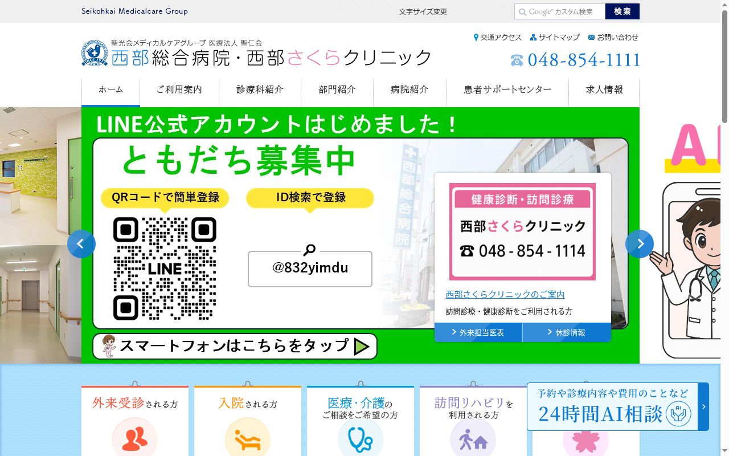
Task: Open サイトマップ sitemap link
Action: pos(555,37)
